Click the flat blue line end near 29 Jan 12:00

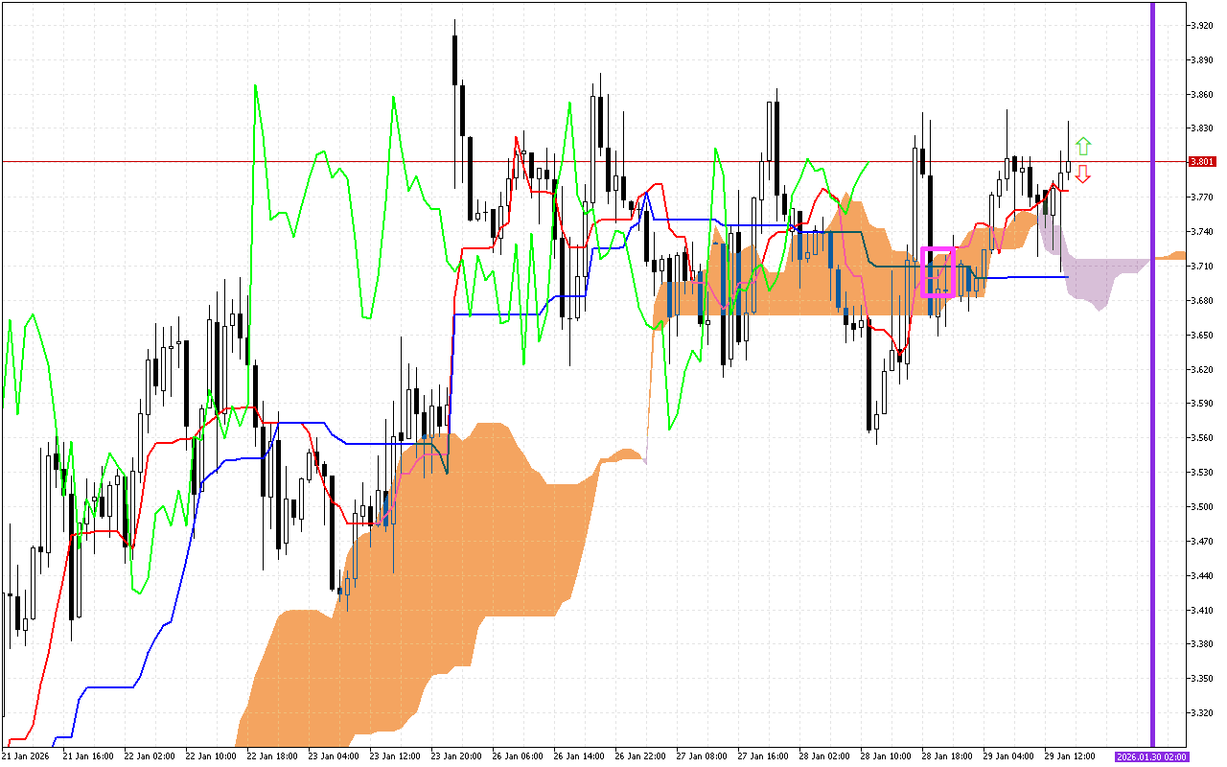[x=1064, y=277]
